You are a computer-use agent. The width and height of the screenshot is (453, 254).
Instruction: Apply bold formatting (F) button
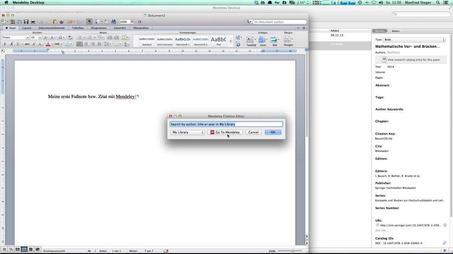point(5,44)
